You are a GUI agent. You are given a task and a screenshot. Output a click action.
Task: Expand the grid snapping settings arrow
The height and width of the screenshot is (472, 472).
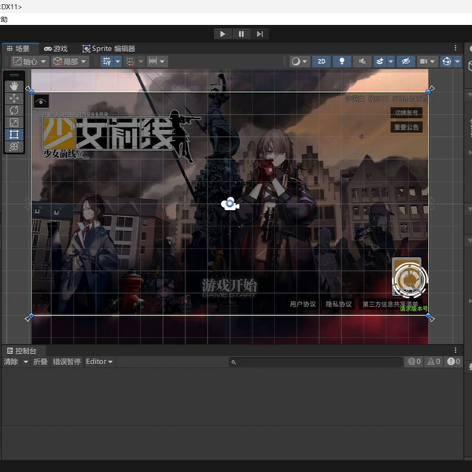point(141,61)
